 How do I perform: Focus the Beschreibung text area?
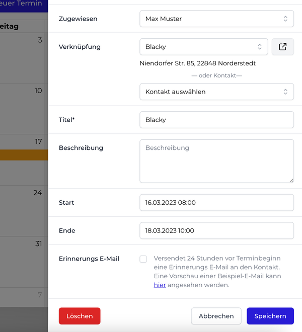(216, 161)
